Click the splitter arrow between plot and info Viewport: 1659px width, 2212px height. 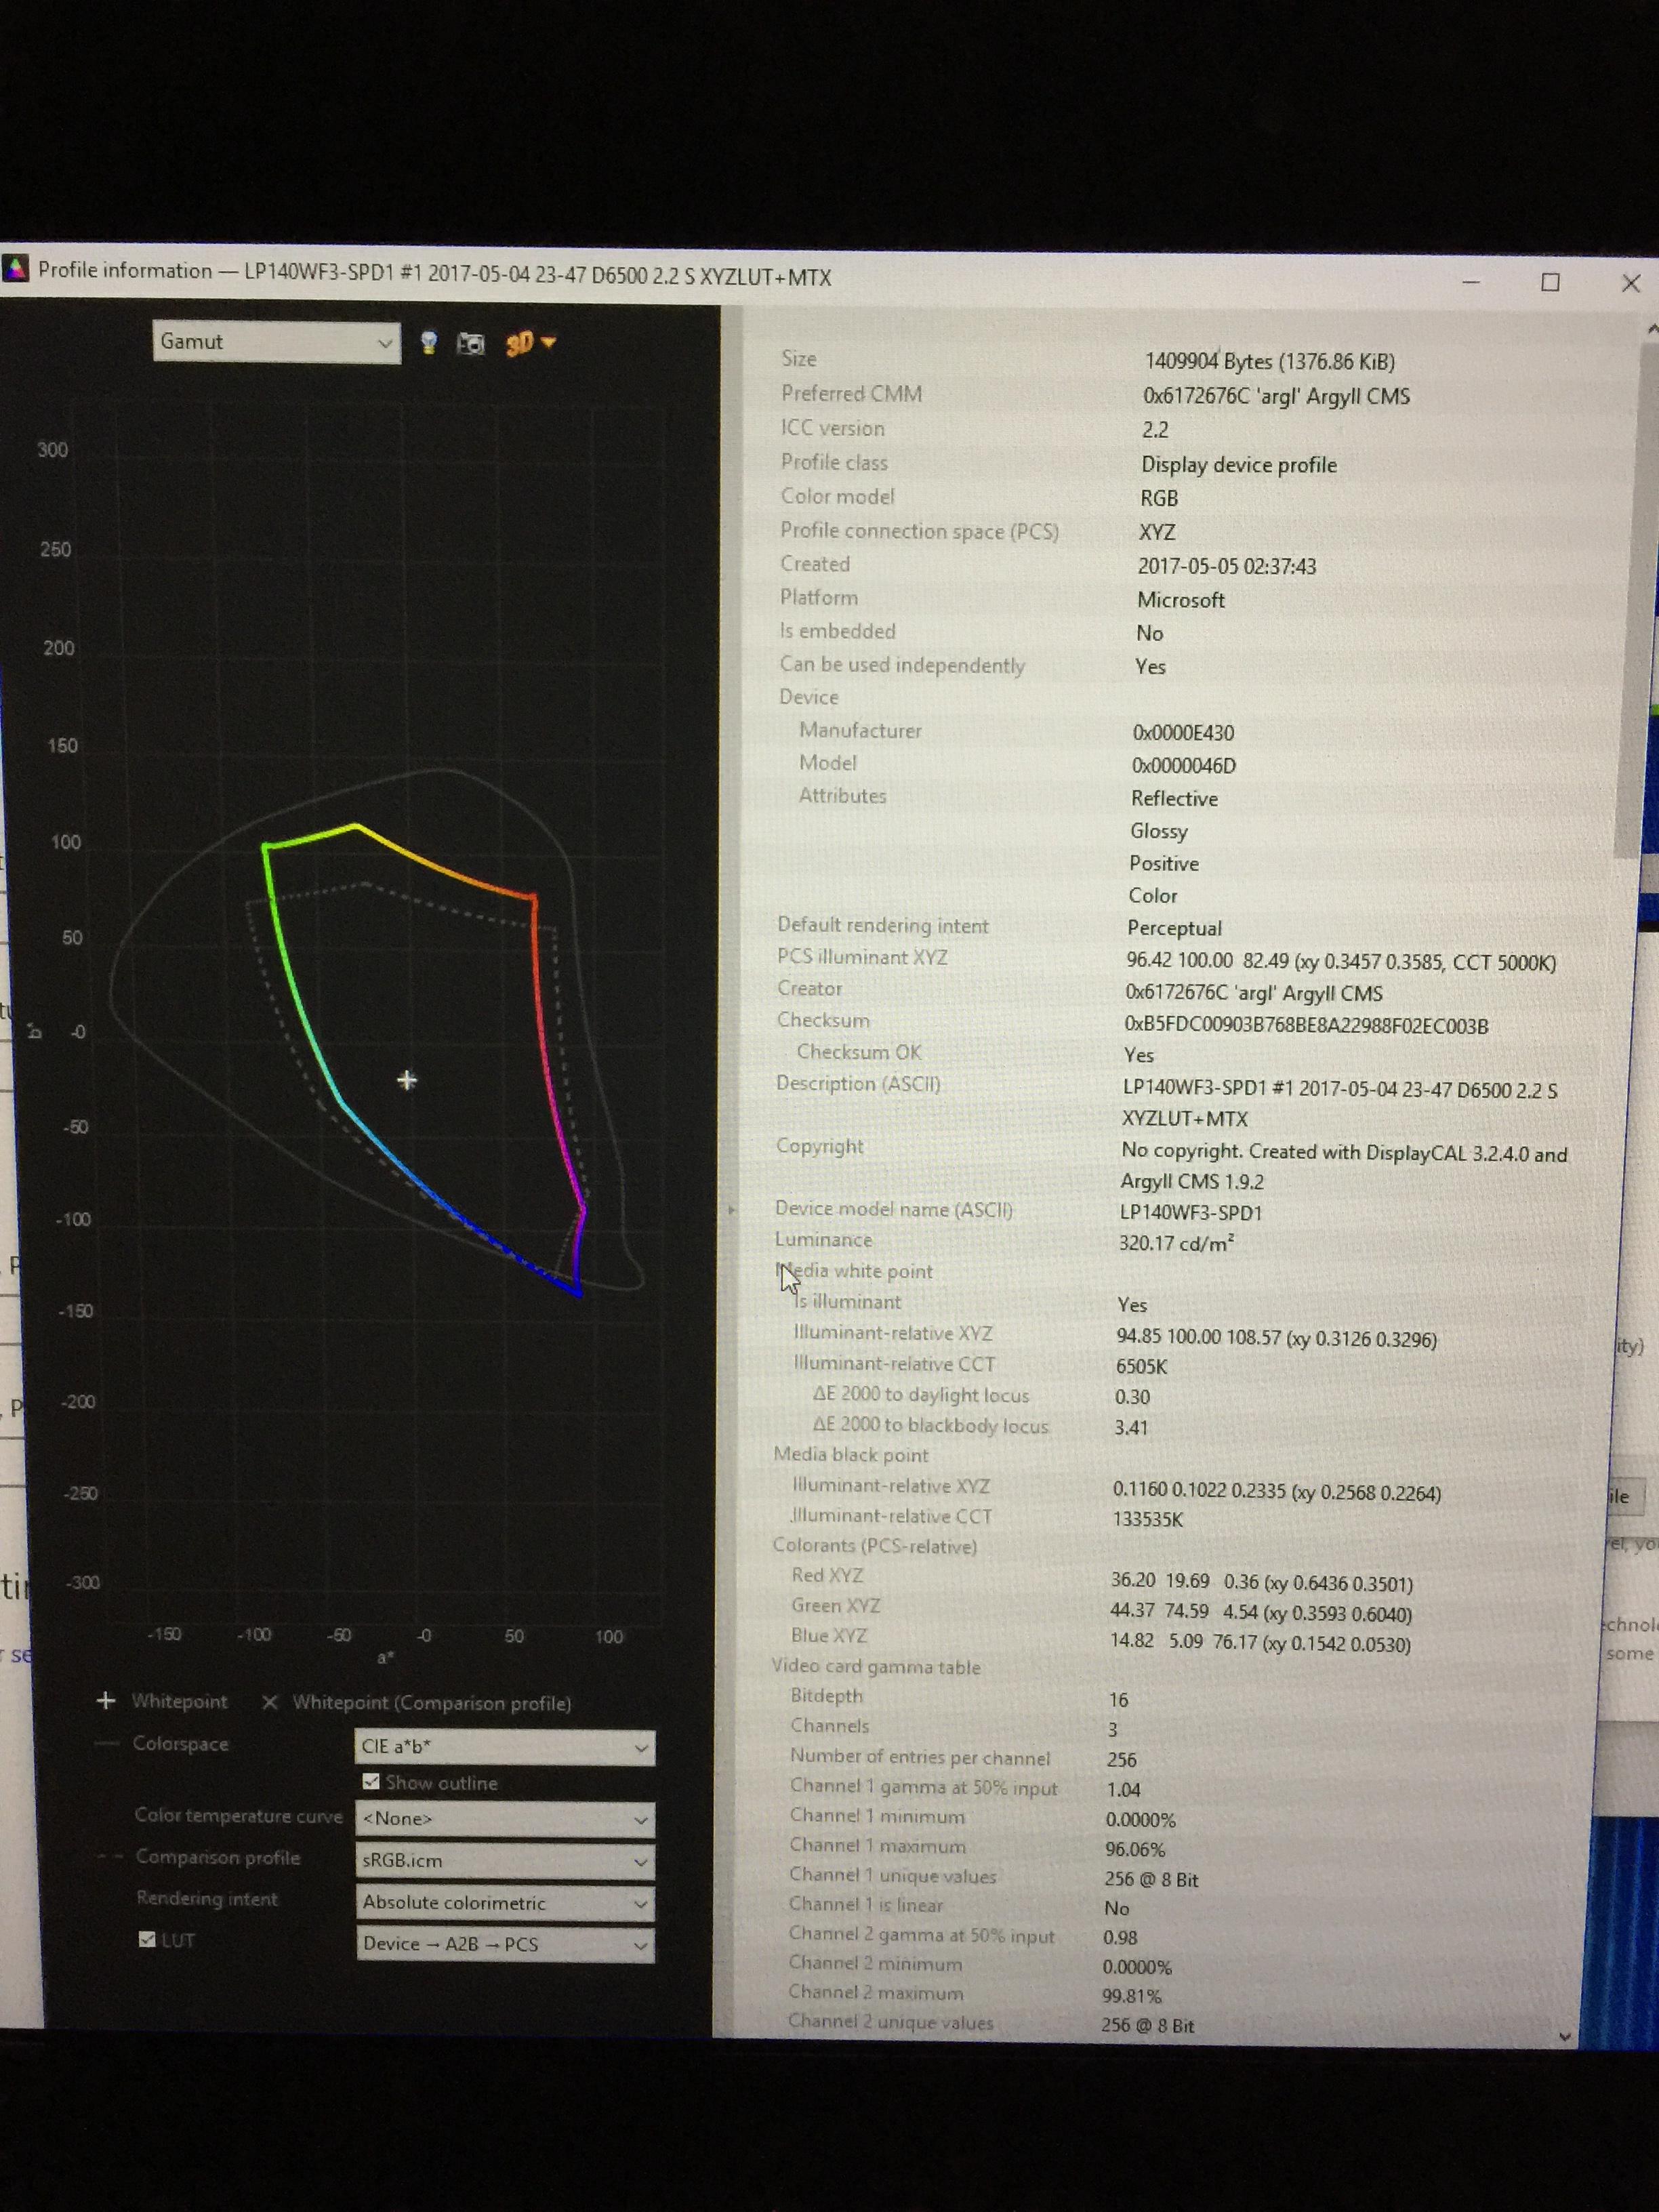731,1210
